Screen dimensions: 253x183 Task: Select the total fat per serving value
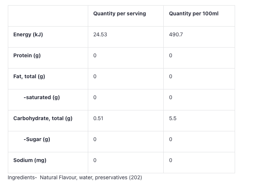(95, 76)
